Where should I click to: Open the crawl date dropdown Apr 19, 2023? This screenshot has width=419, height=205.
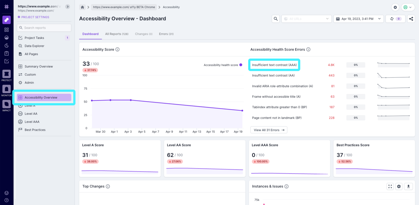(358, 19)
